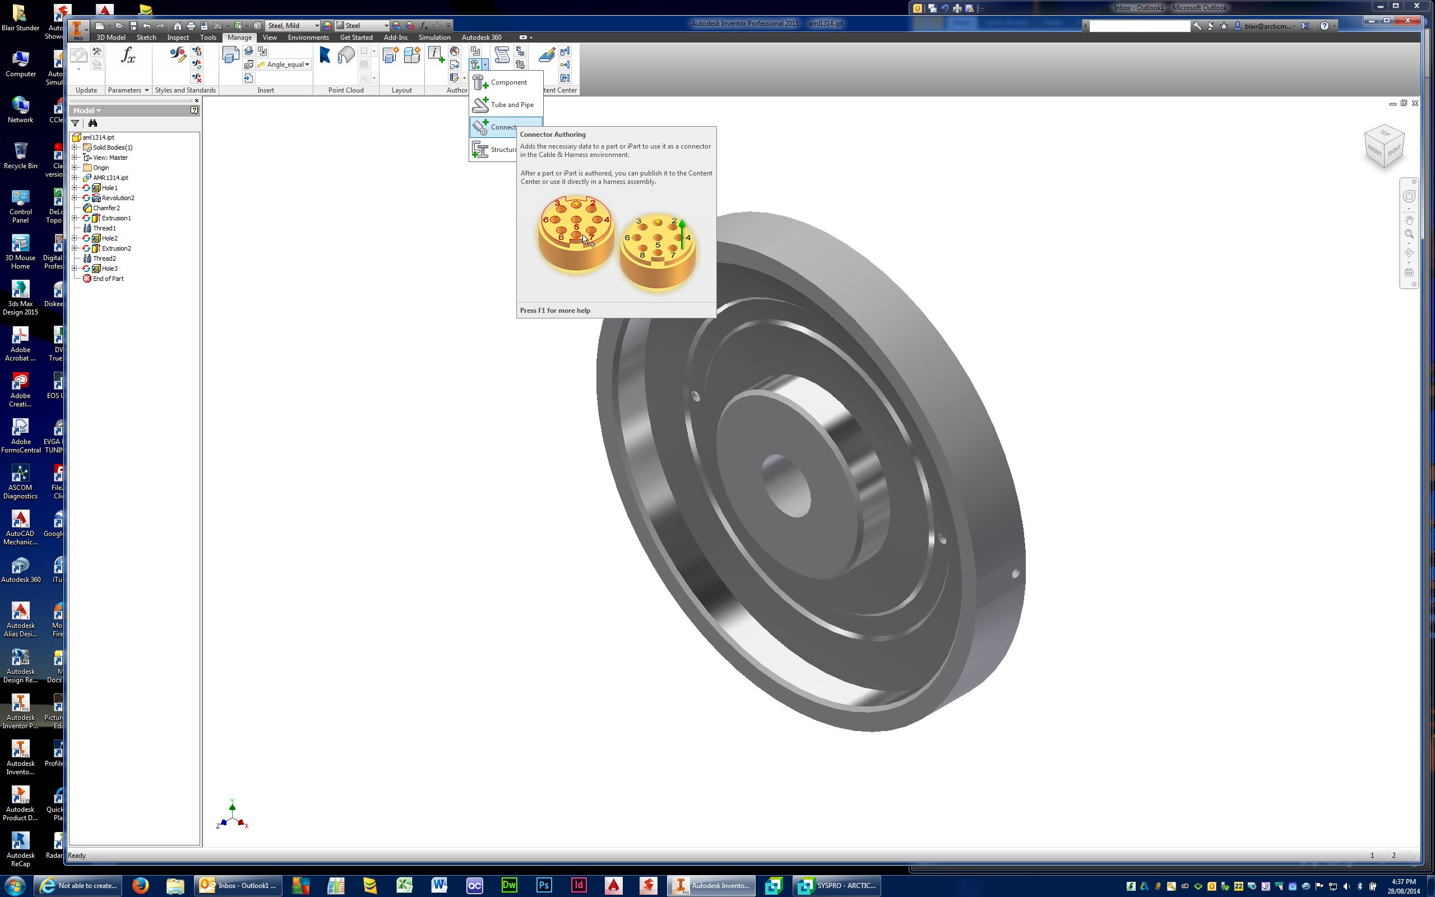Expand the View: Master node

click(x=75, y=157)
